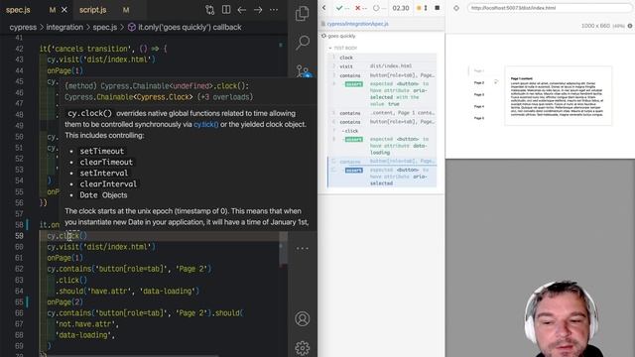
Task: Open the cypress/integration/spec.js file link
Action: coord(357,24)
